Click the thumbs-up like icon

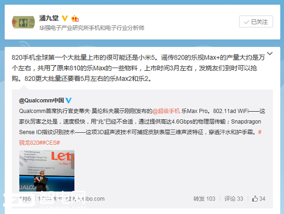click(x=255, y=198)
